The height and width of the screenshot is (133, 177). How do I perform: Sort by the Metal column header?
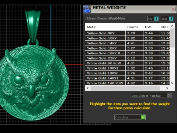[x=105, y=27]
